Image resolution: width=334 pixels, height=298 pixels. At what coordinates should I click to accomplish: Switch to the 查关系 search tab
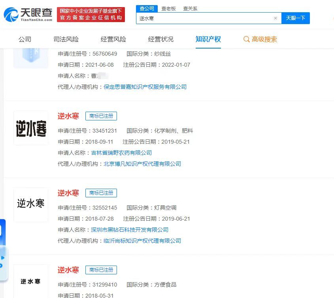click(190, 7)
